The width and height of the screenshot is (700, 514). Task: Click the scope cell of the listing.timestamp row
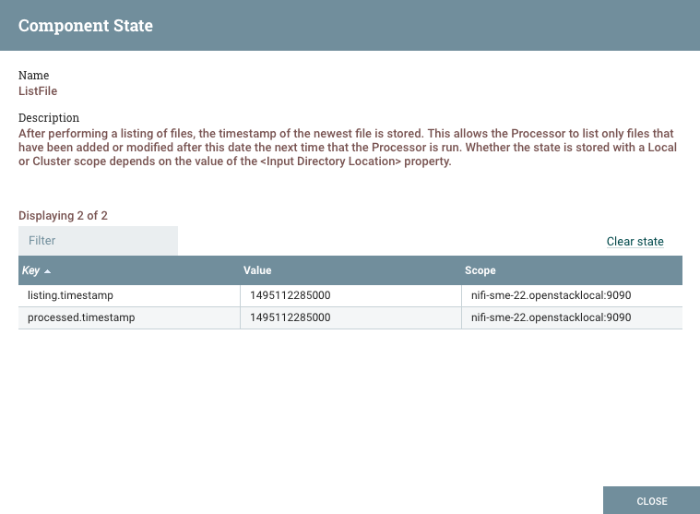click(x=551, y=295)
